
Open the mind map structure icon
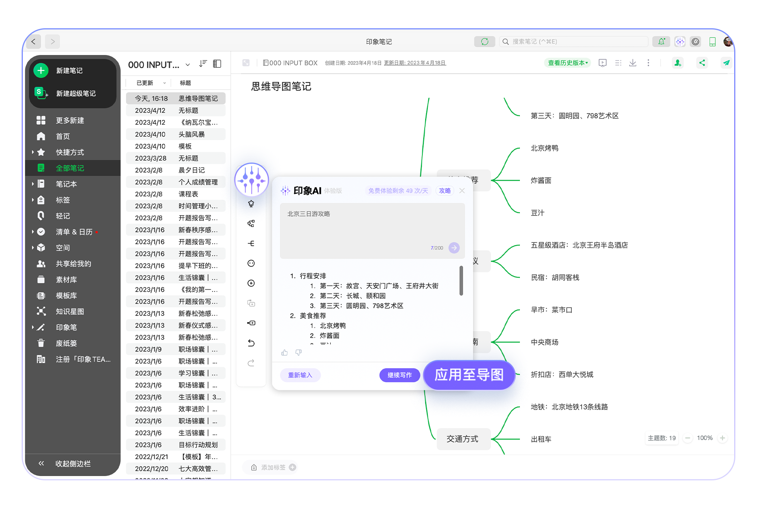tap(251, 223)
